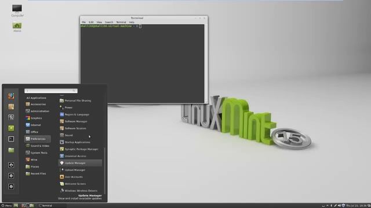Viewport: 371px width, 208px height.
Task: Click the Sound preferences icon
Action: 62,135
